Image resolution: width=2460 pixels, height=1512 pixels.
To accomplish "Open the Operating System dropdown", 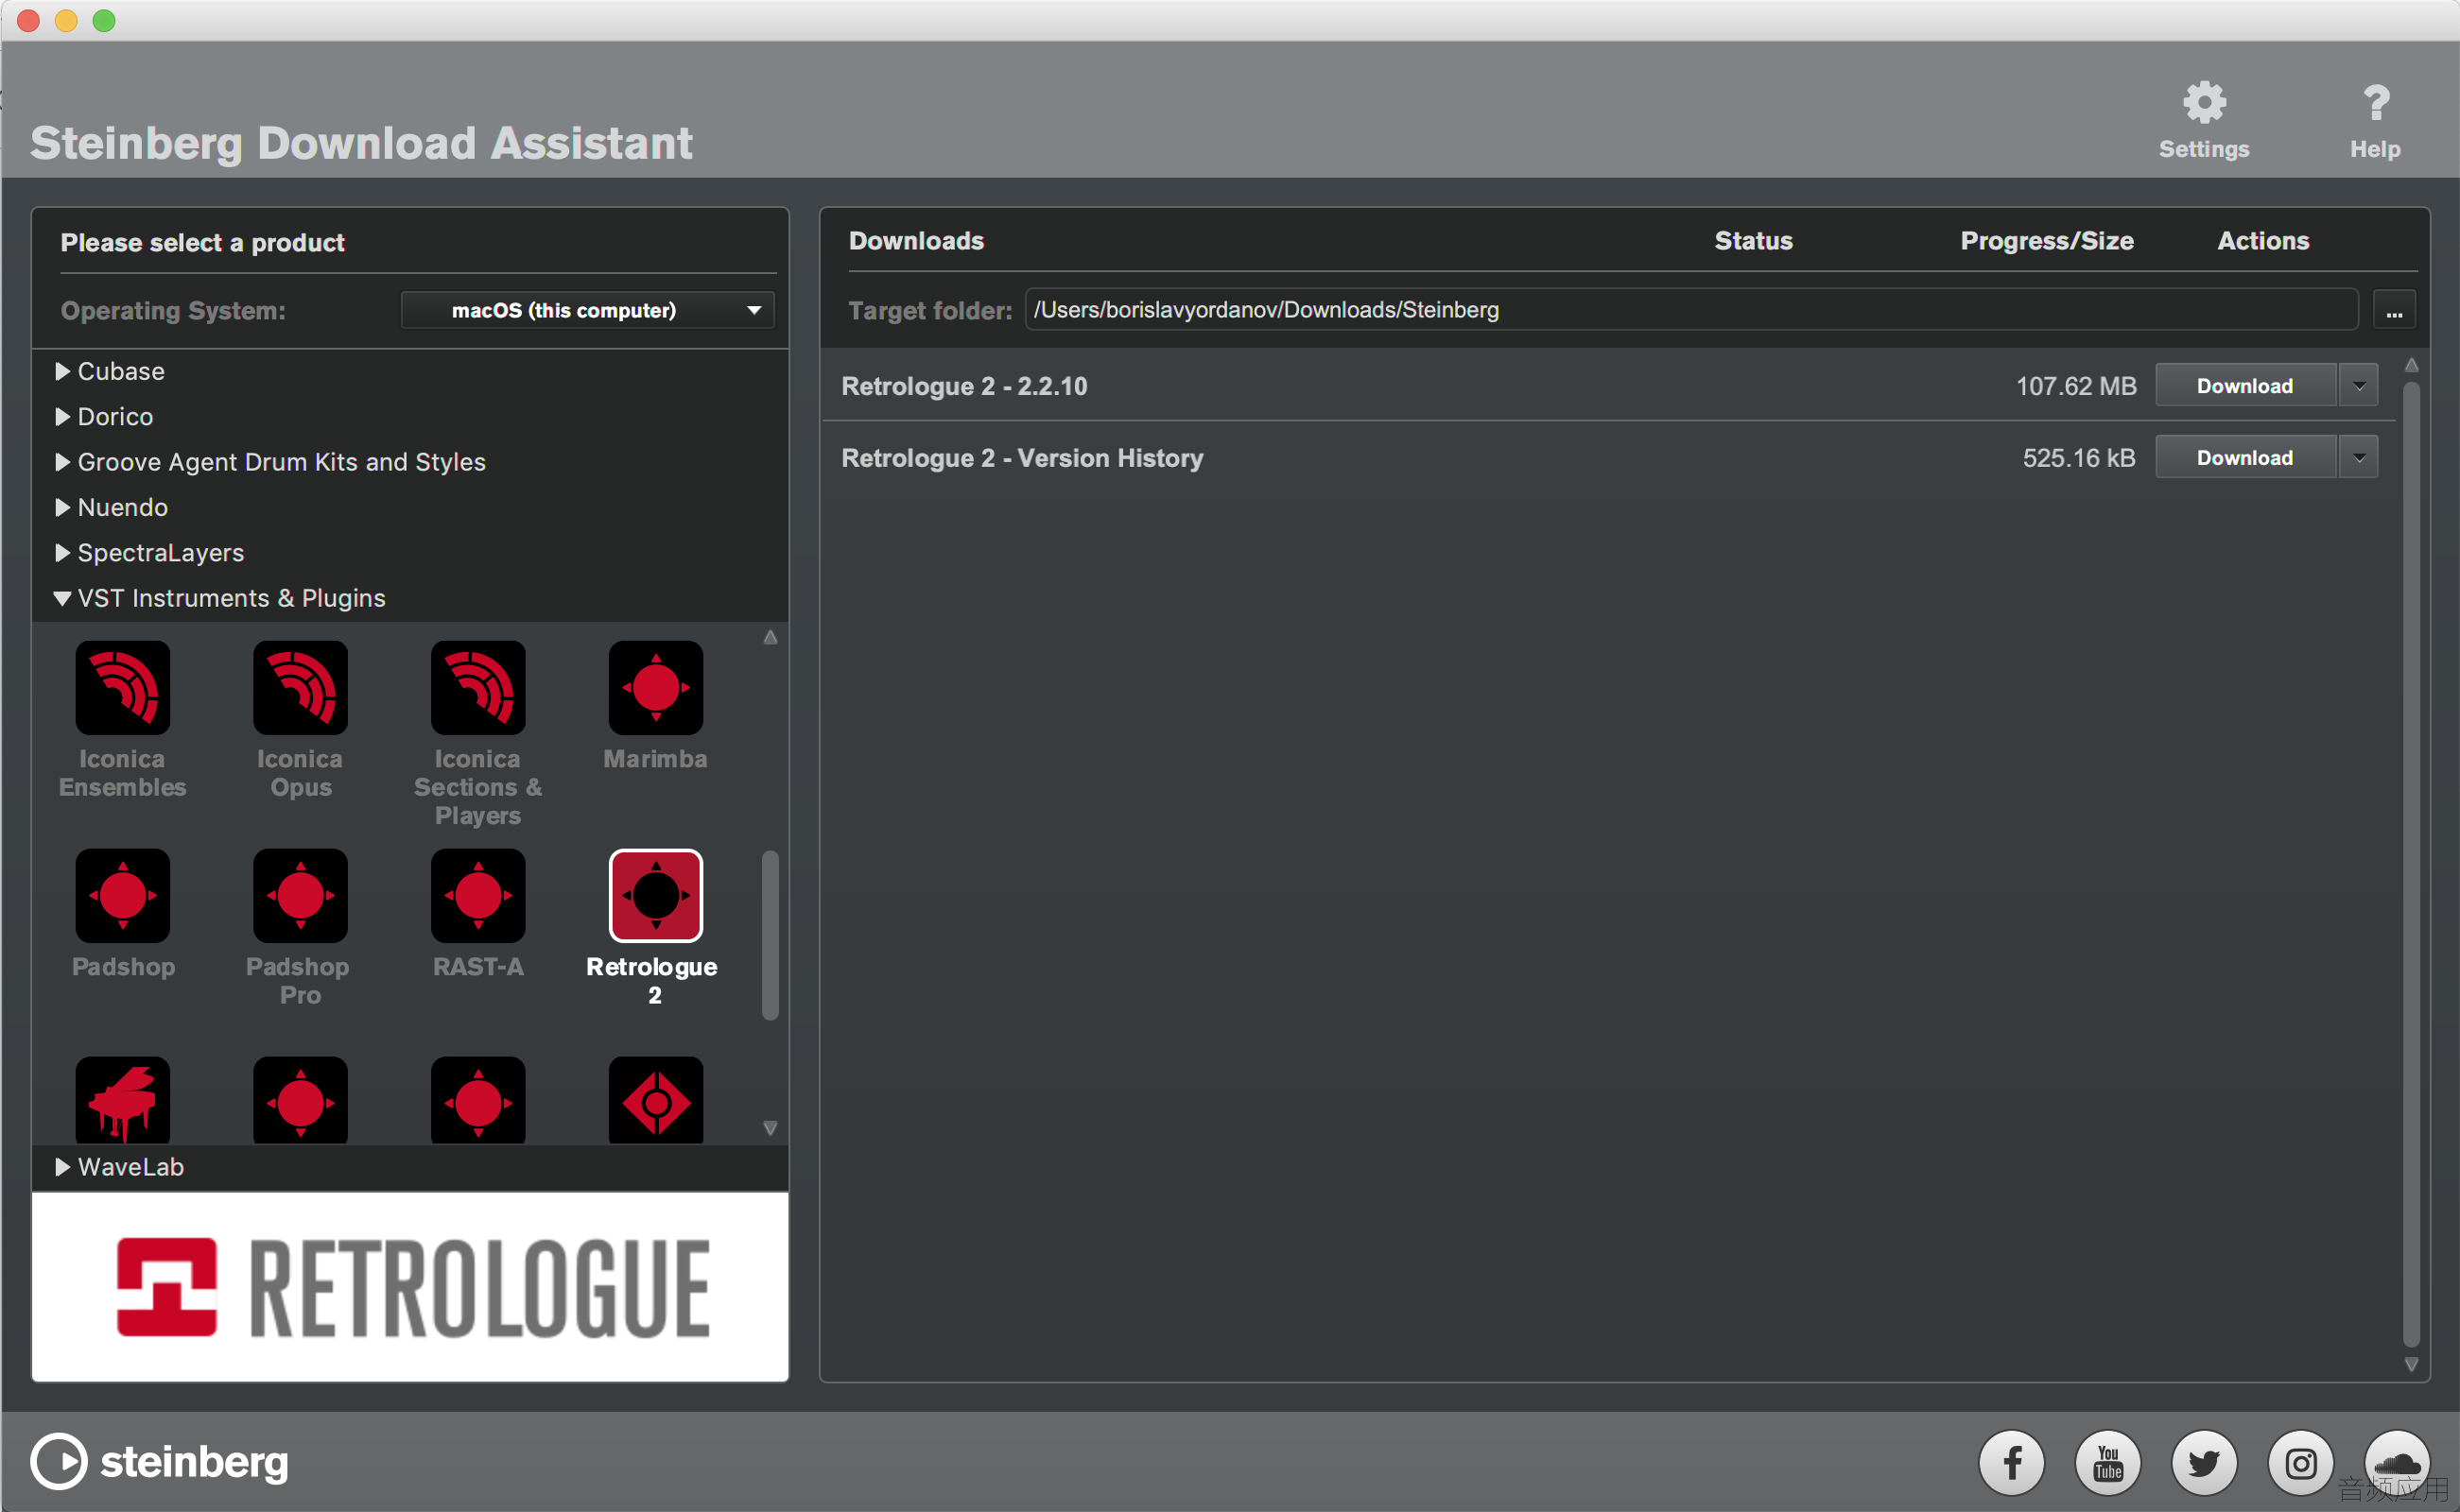I will (587, 310).
